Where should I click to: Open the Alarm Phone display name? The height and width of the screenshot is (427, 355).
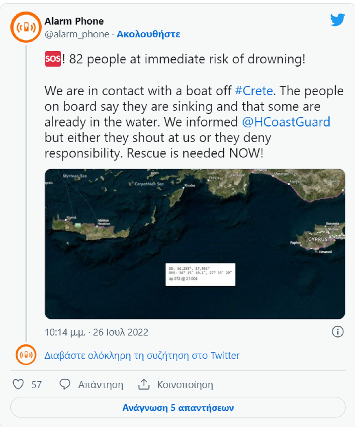click(74, 21)
